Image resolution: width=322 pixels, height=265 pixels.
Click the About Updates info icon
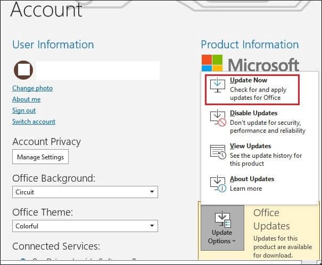point(218,184)
